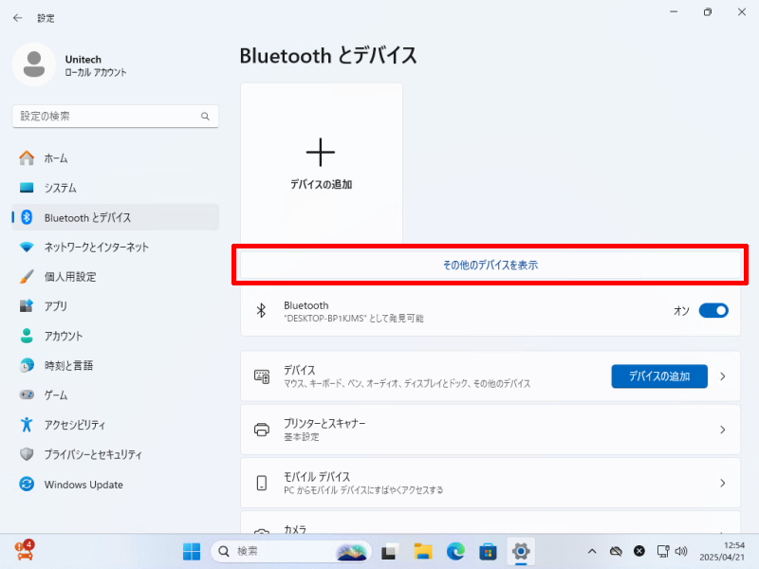Click the privacy shield icon
The height and width of the screenshot is (569, 759).
pyautogui.click(x=27, y=454)
